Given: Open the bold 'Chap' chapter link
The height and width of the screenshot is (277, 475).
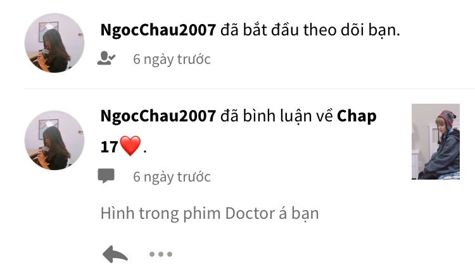Looking at the screenshot, I should [x=357, y=116].
